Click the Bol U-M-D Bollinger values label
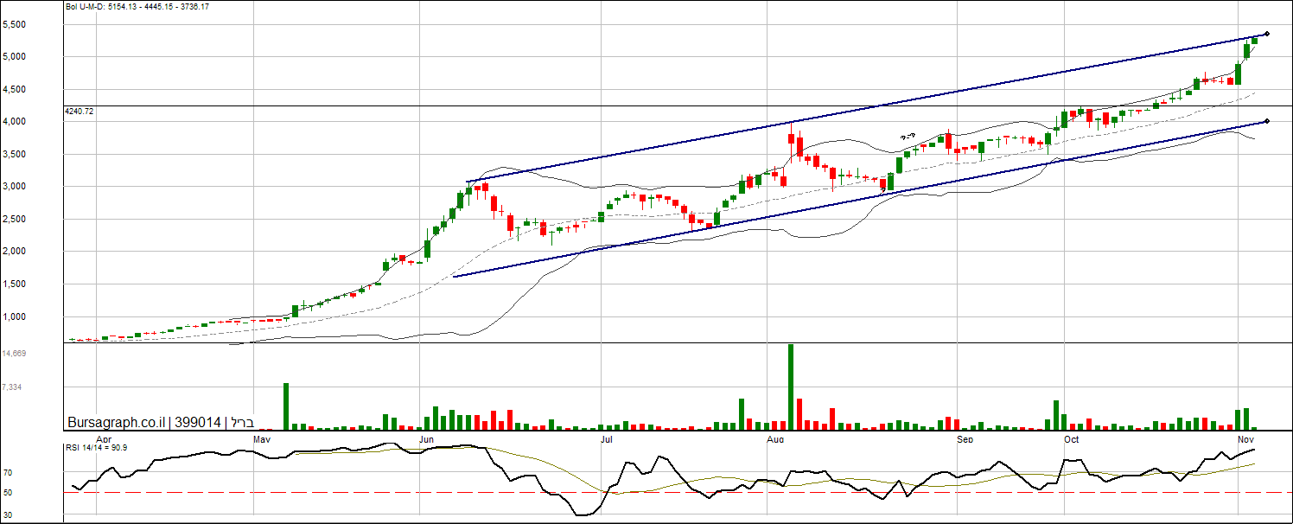 (x=137, y=6)
